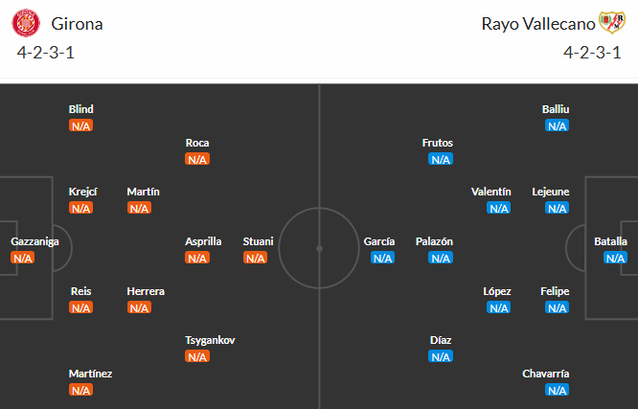Viewport: 638px width, 409px height.
Task: Select player Blind in Girona's lineup
Action: point(80,109)
